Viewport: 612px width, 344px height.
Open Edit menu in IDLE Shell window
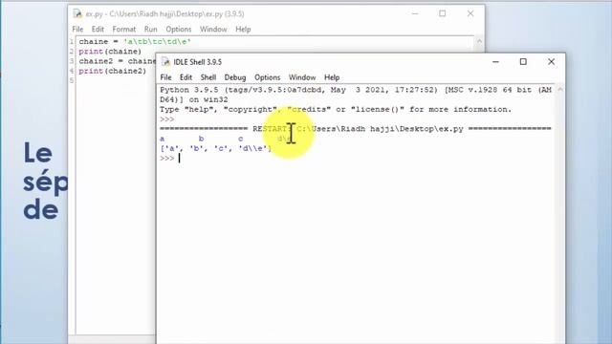(186, 77)
